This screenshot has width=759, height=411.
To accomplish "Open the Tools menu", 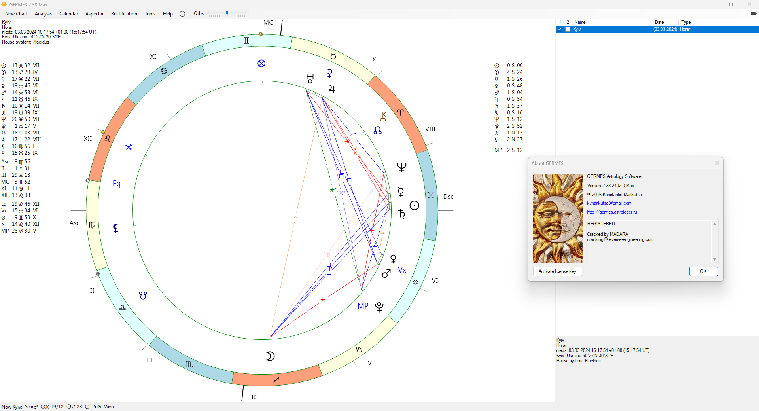I will tap(150, 14).
